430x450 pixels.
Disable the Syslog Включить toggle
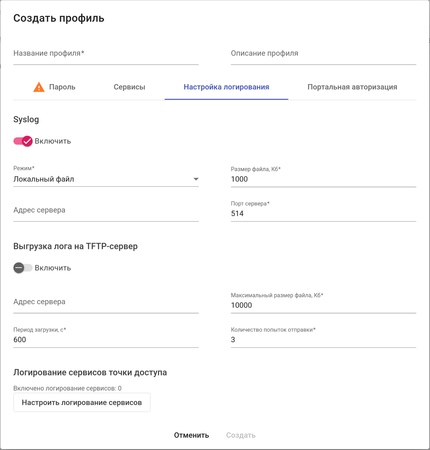coord(23,141)
